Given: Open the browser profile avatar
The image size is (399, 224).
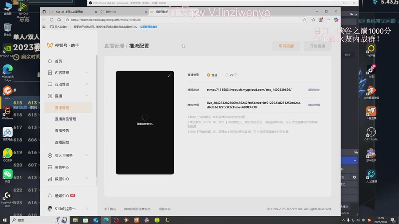Looking at the screenshot, I should click(321, 20).
